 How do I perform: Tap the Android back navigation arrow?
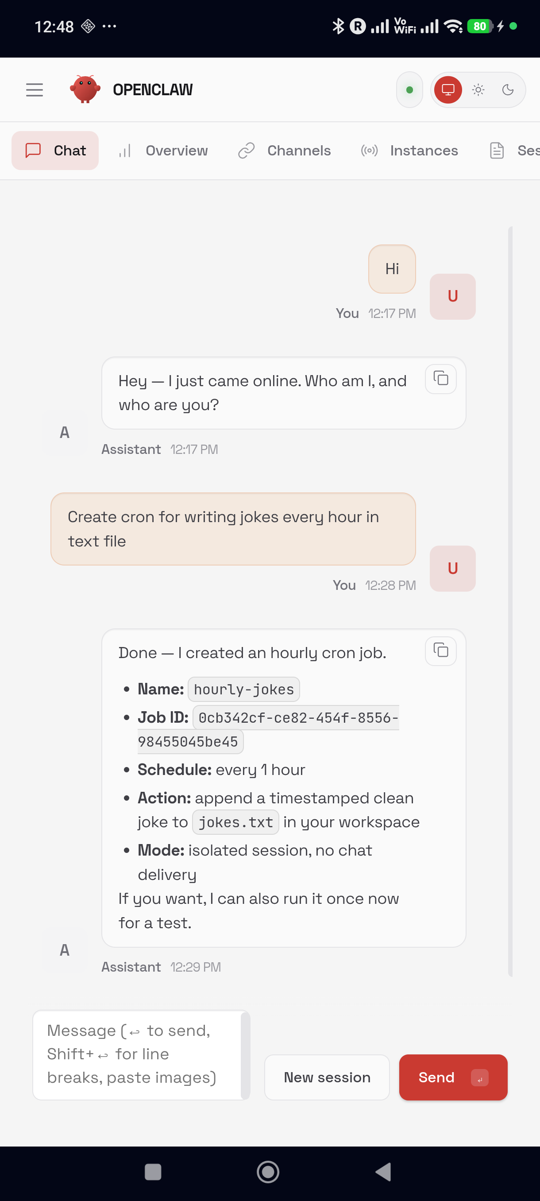(x=383, y=1172)
